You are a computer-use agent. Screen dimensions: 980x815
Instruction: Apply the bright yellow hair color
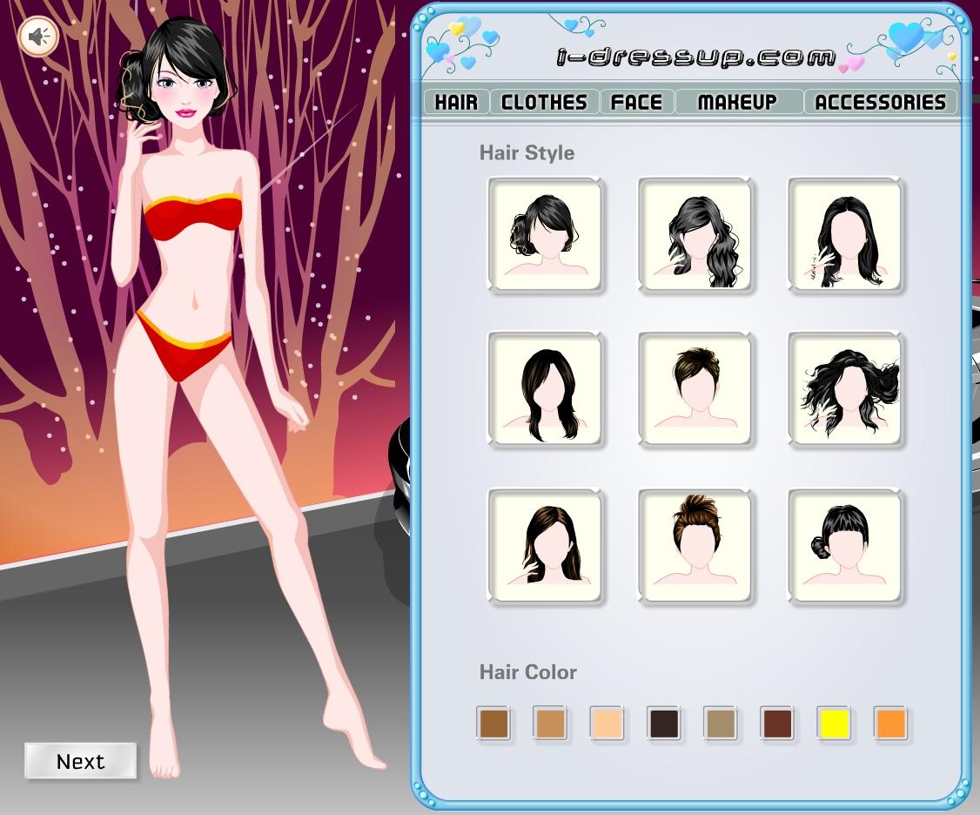coord(834,724)
